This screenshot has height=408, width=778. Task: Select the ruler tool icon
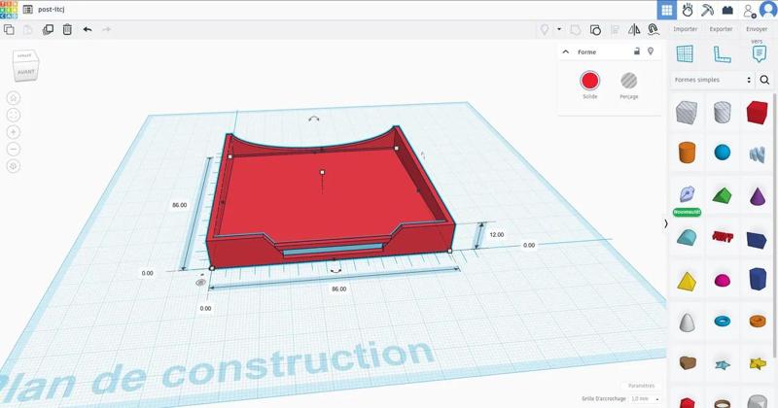coord(722,54)
